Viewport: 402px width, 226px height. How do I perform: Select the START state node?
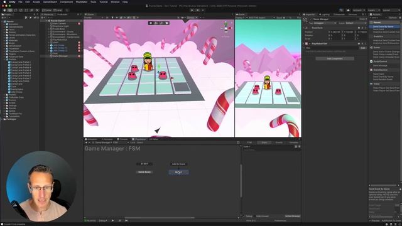point(144,164)
